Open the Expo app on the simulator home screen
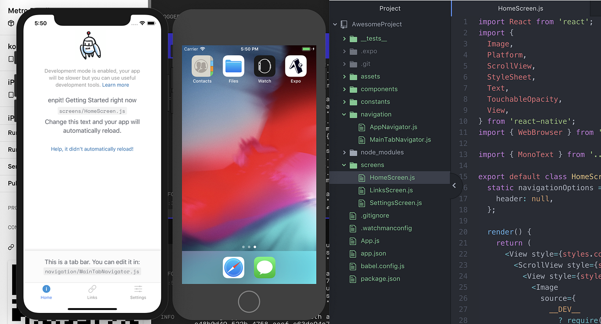Screen dimensions: 601x324 coord(296,66)
